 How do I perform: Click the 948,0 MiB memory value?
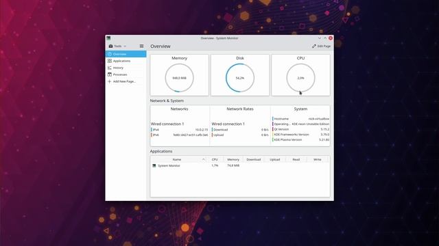(x=179, y=78)
